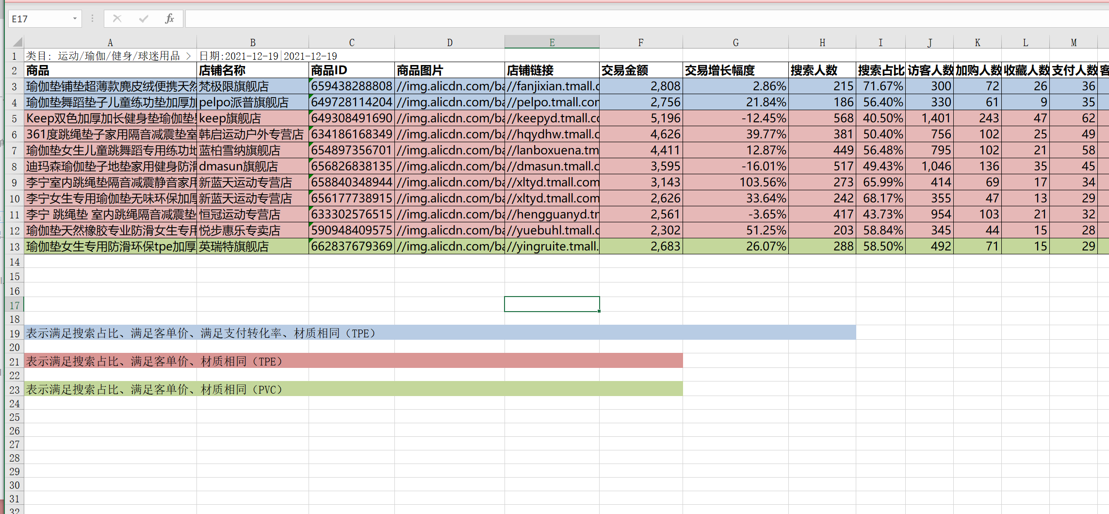Select row 13 header
Viewport: 1109px width, 514px height.
pyautogui.click(x=15, y=247)
